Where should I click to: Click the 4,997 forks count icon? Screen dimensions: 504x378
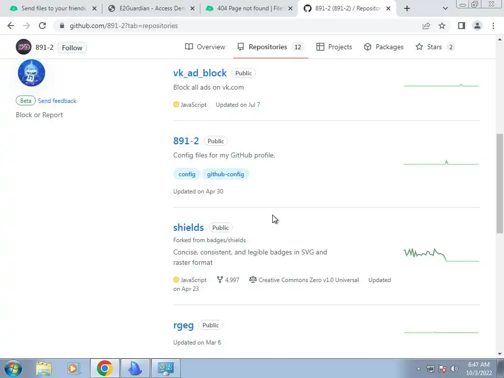220,280
